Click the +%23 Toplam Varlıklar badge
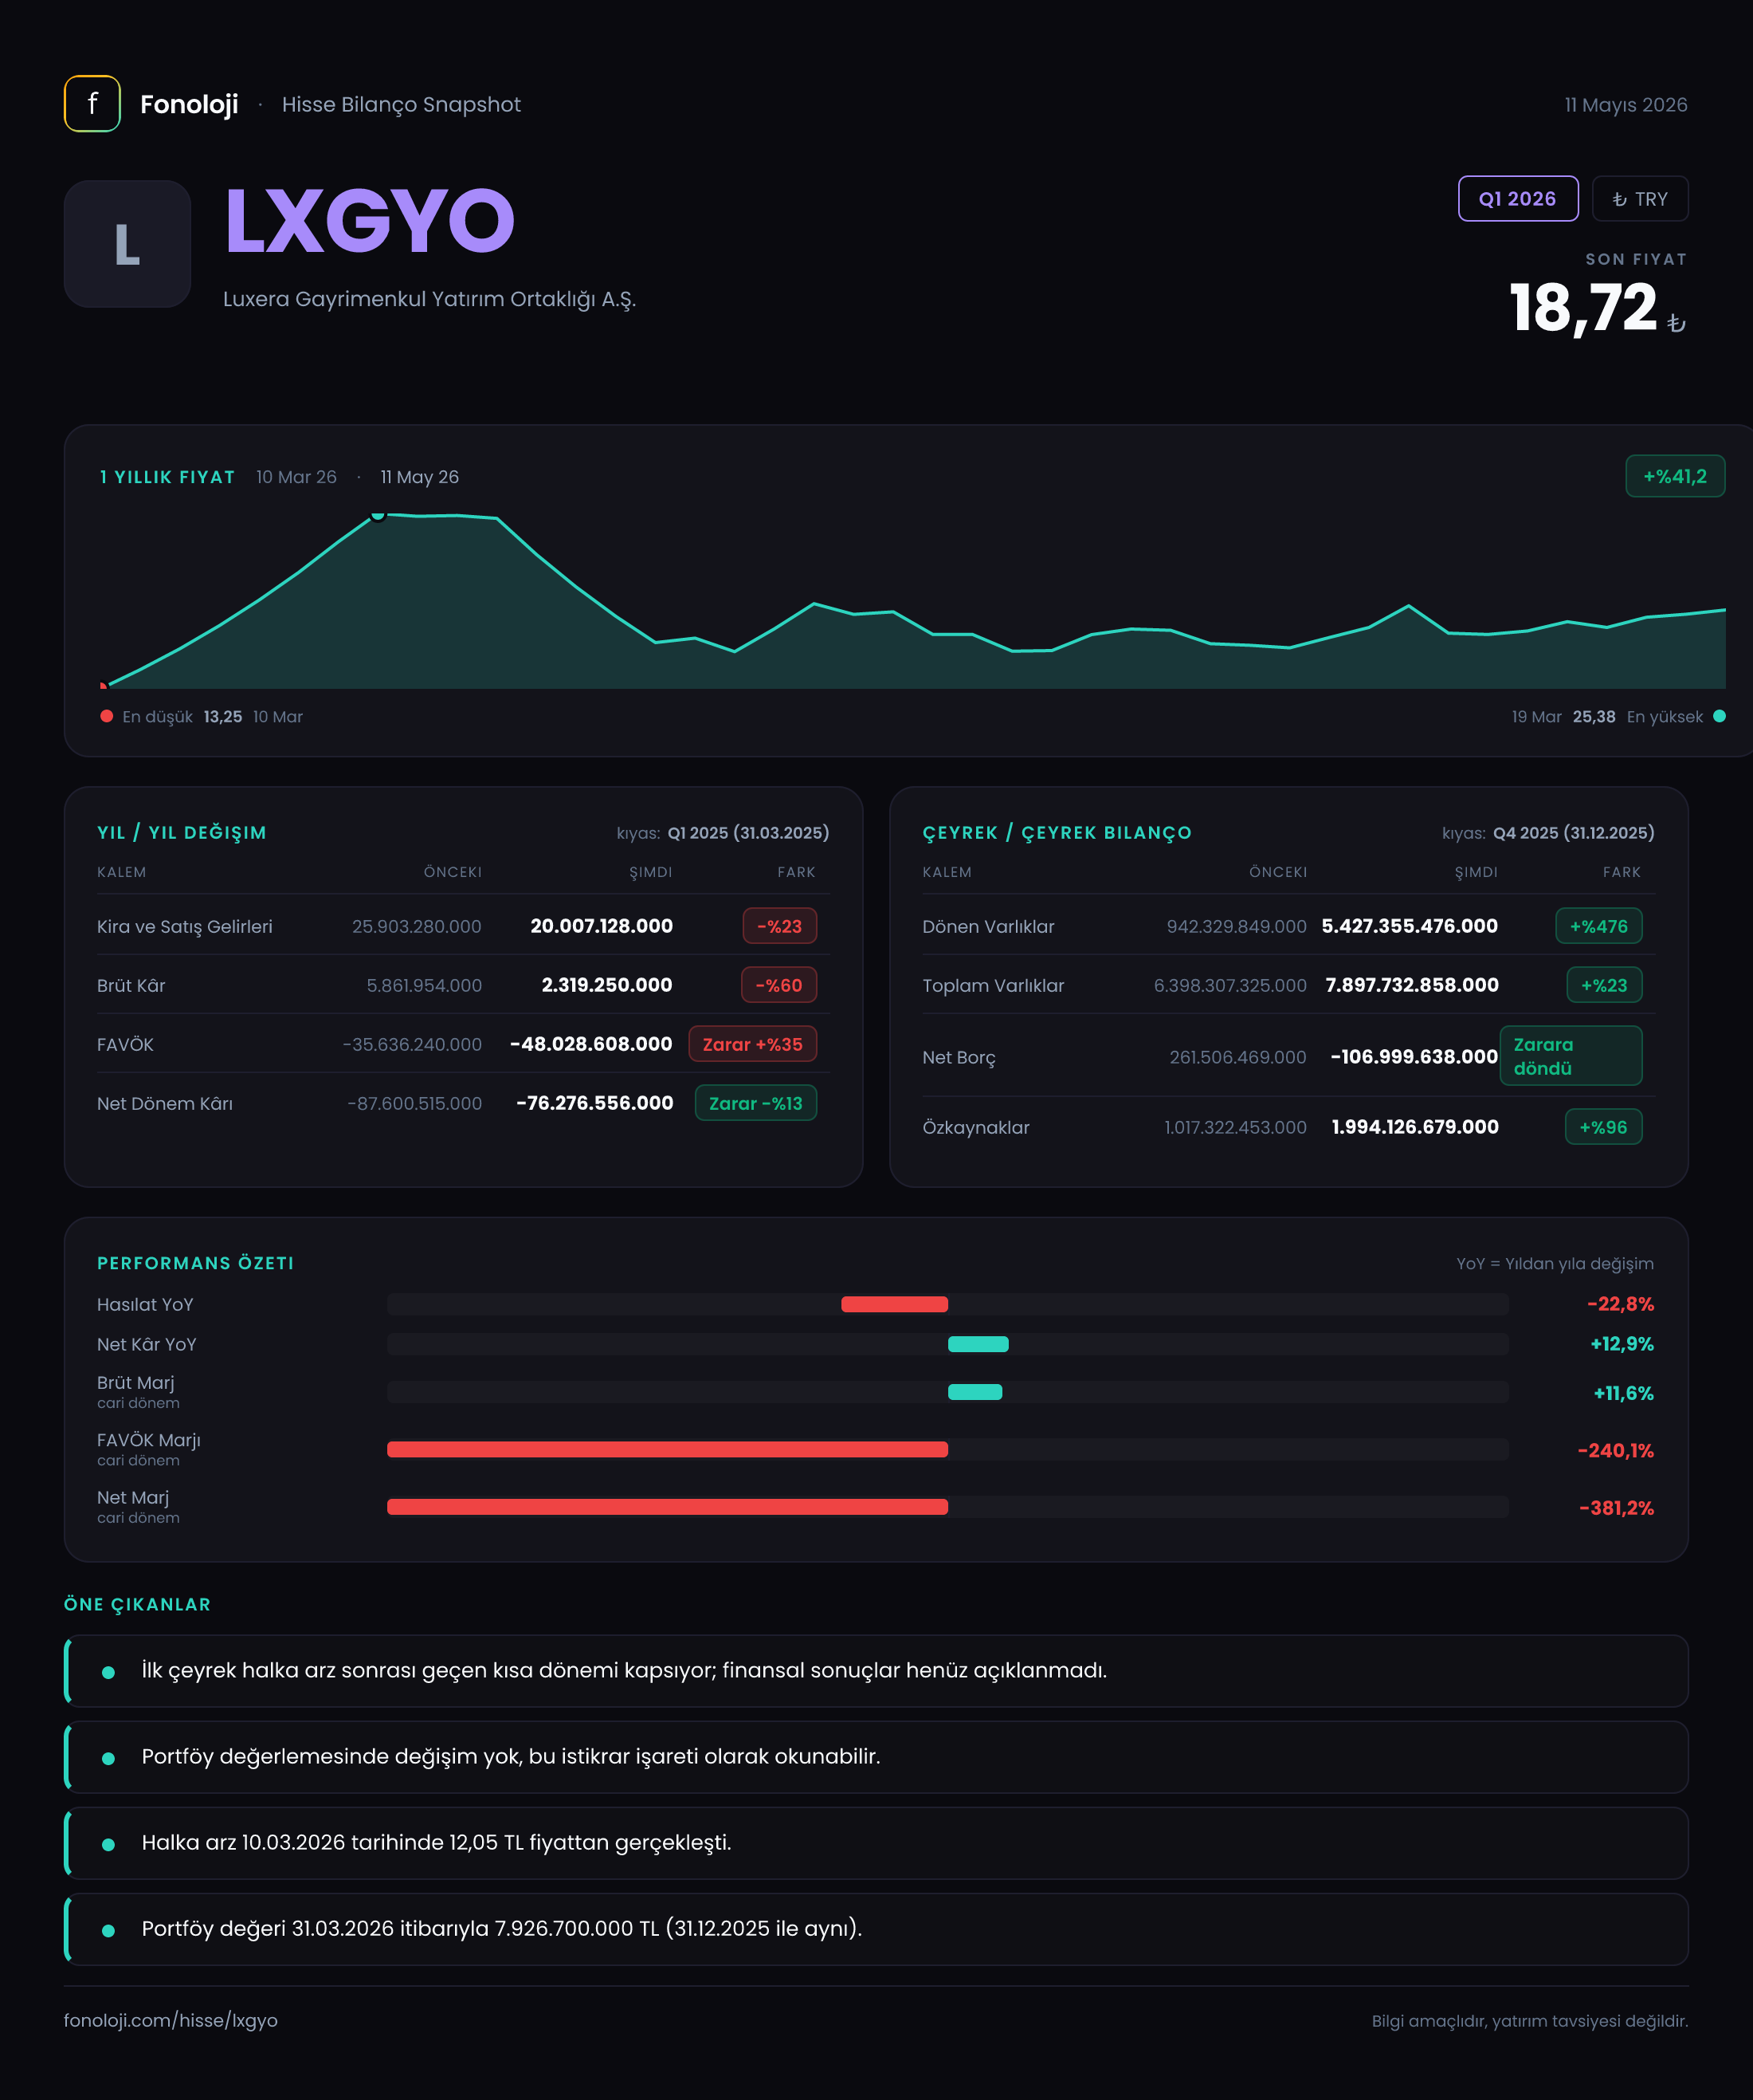The height and width of the screenshot is (2100, 1753). [1604, 985]
